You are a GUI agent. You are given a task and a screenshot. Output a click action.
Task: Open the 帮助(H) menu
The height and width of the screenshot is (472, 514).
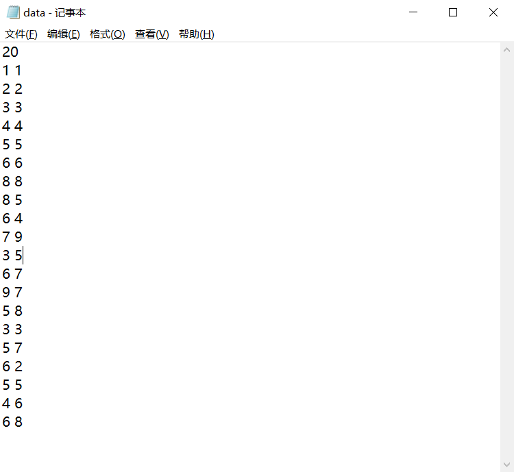197,34
